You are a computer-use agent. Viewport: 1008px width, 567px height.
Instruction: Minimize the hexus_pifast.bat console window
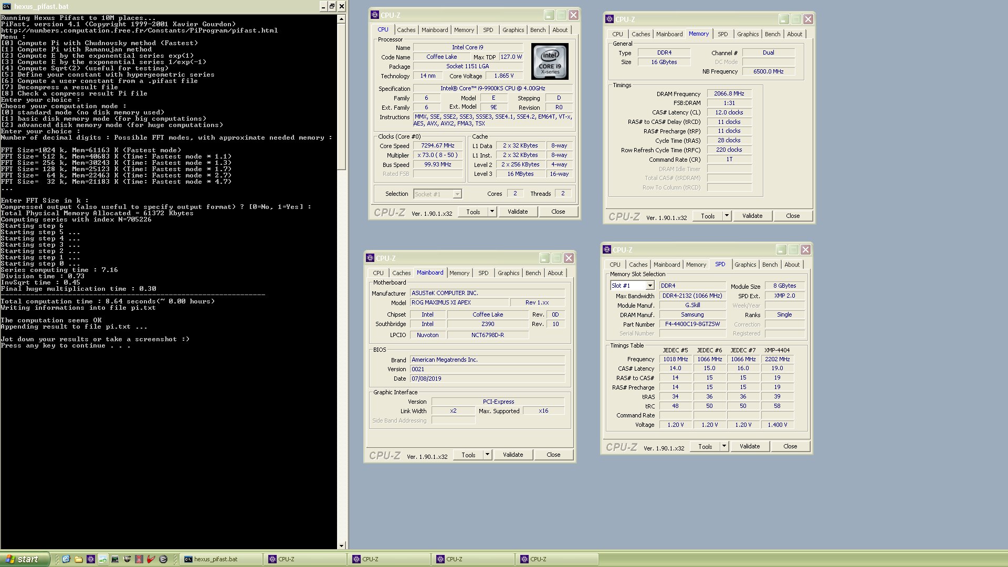pos(323,6)
